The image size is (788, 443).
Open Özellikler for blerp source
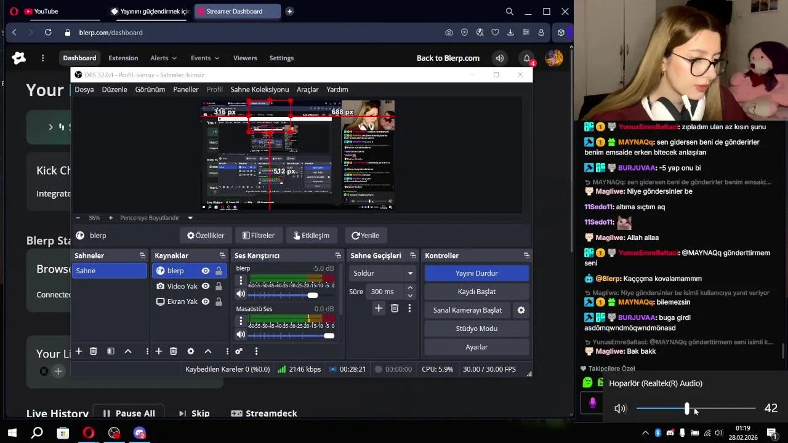click(x=206, y=236)
